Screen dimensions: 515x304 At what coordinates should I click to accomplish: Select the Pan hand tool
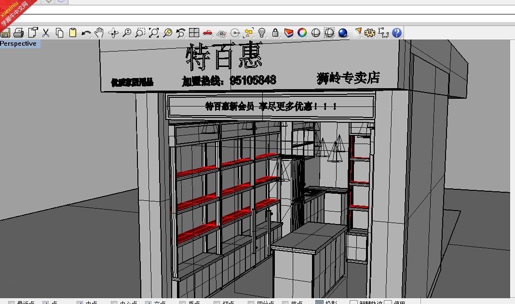click(99, 33)
